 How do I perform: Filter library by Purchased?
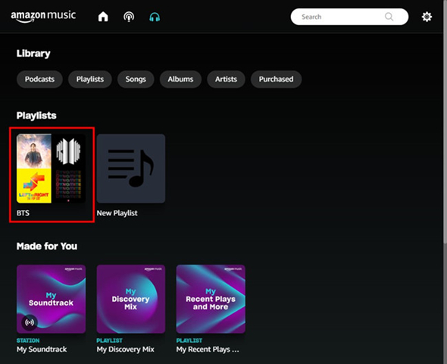tap(276, 79)
